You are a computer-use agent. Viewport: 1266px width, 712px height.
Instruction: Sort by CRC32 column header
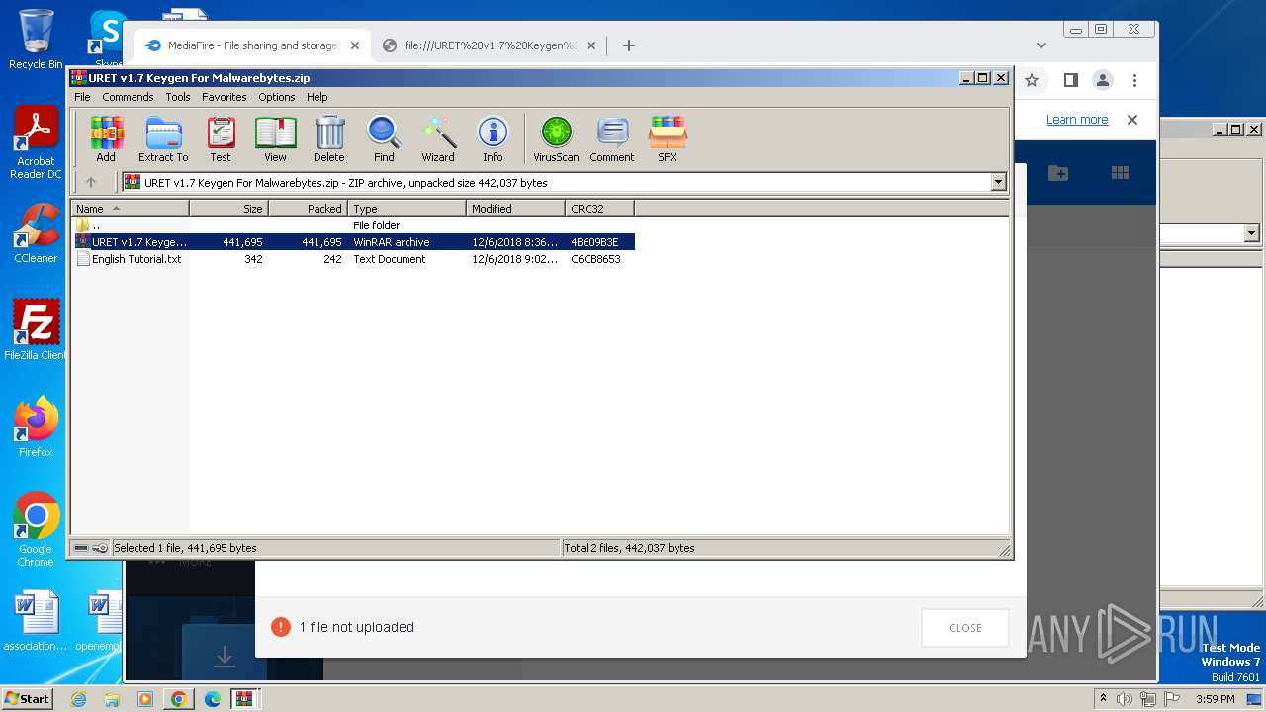point(599,209)
